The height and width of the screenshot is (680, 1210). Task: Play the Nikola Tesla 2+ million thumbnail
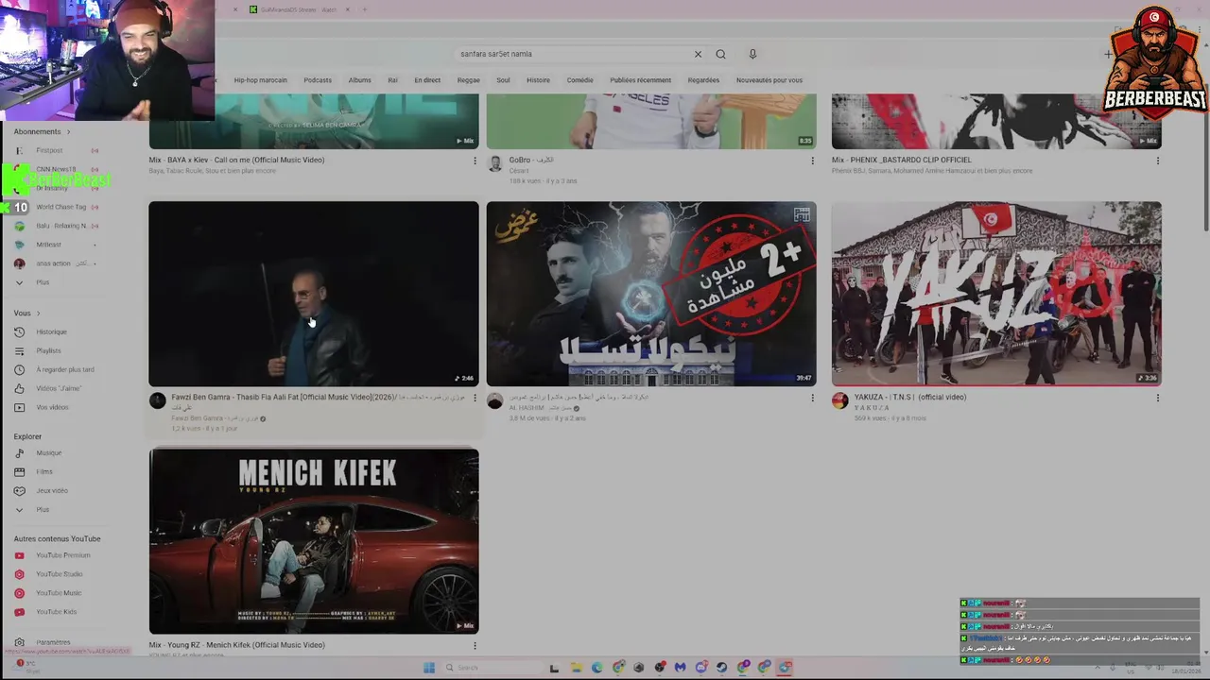point(651,294)
